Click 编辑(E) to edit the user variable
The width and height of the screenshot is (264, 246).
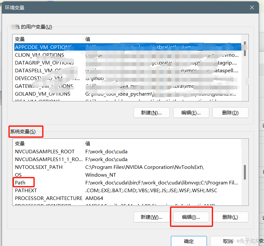(191, 112)
